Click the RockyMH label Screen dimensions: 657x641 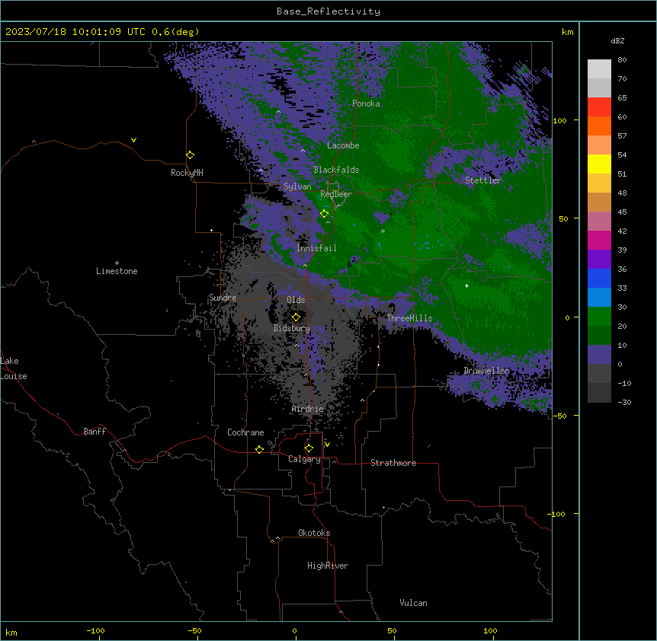(187, 173)
